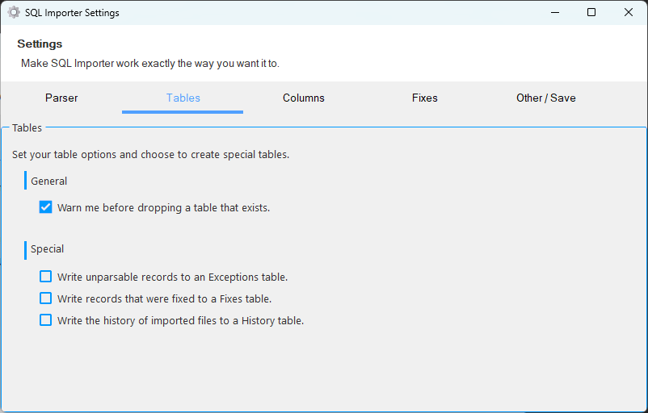Maximize the SQL Importer Settings window

point(591,12)
